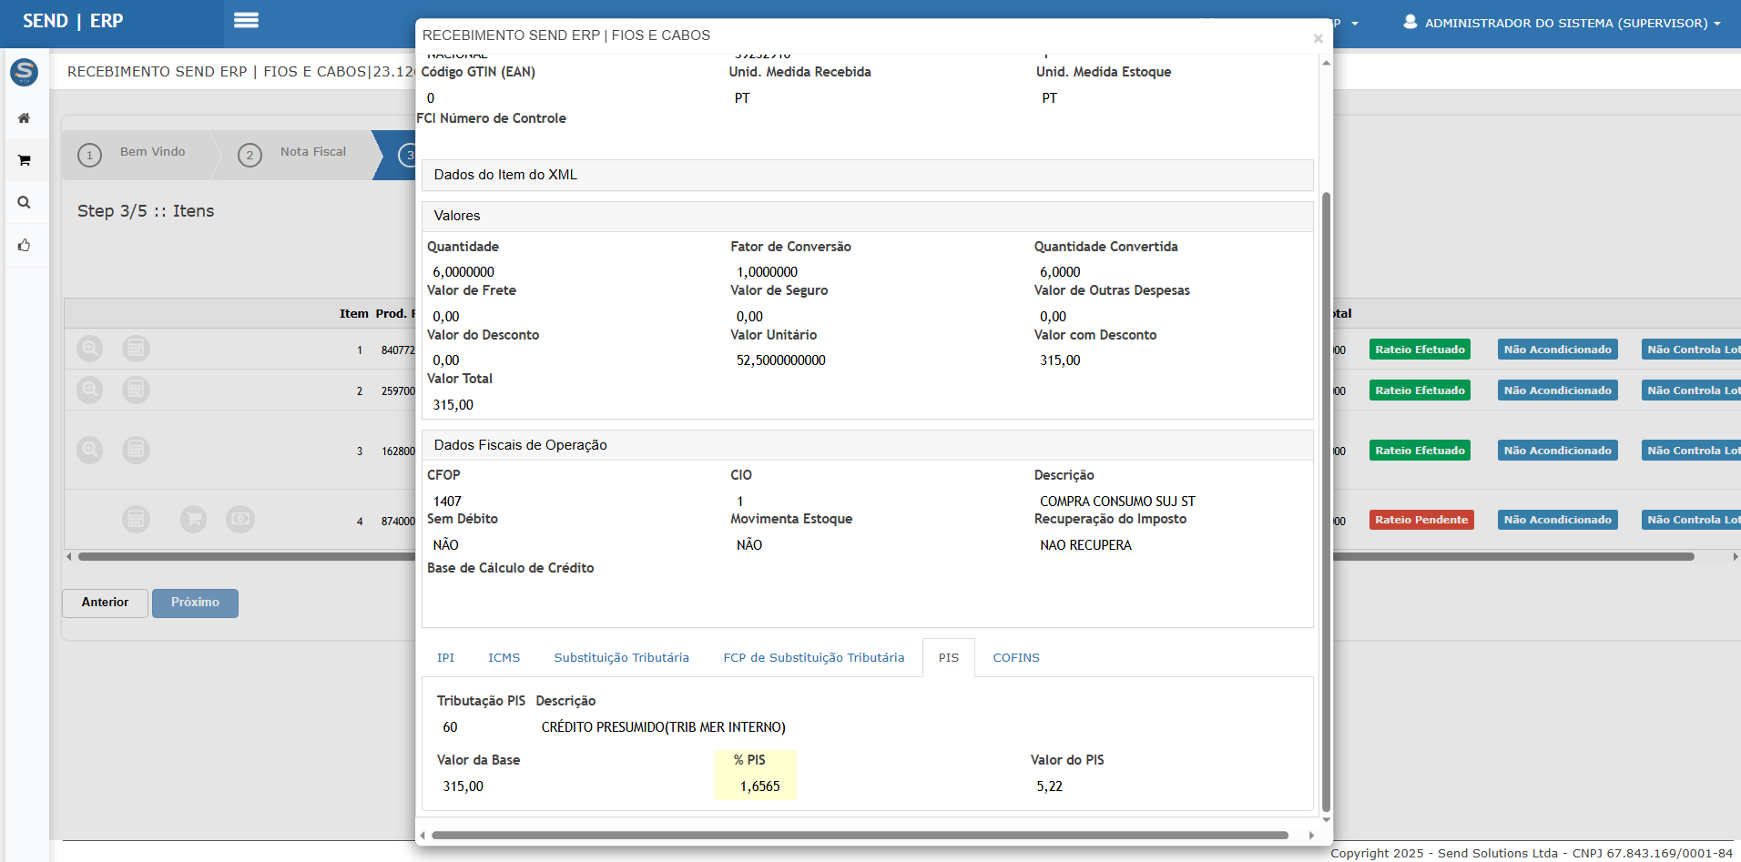The height and width of the screenshot is (862, 1741).
Task: Click the Rateio Pendente red badge
Action: point(1420,520)
